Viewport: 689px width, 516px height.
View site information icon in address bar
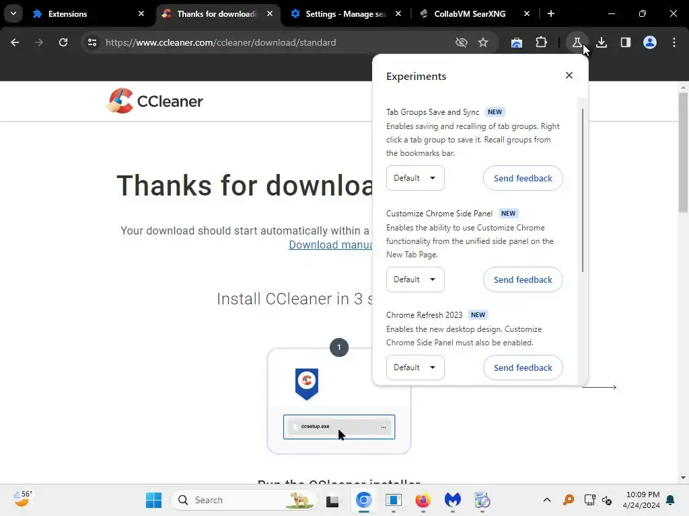pos(92,42)
